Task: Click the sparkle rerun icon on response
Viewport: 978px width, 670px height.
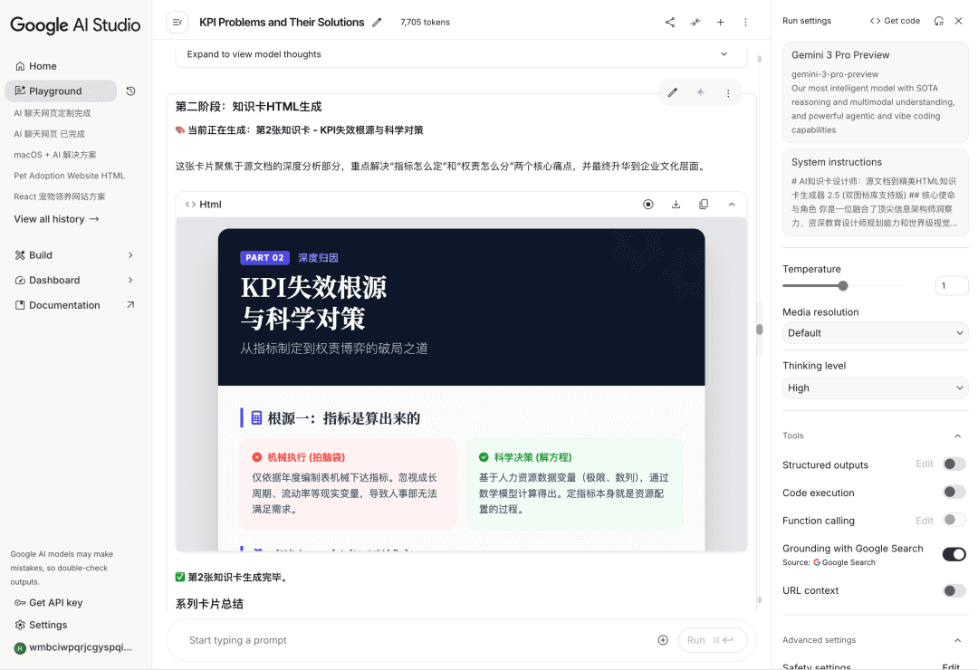Action: 700,92
